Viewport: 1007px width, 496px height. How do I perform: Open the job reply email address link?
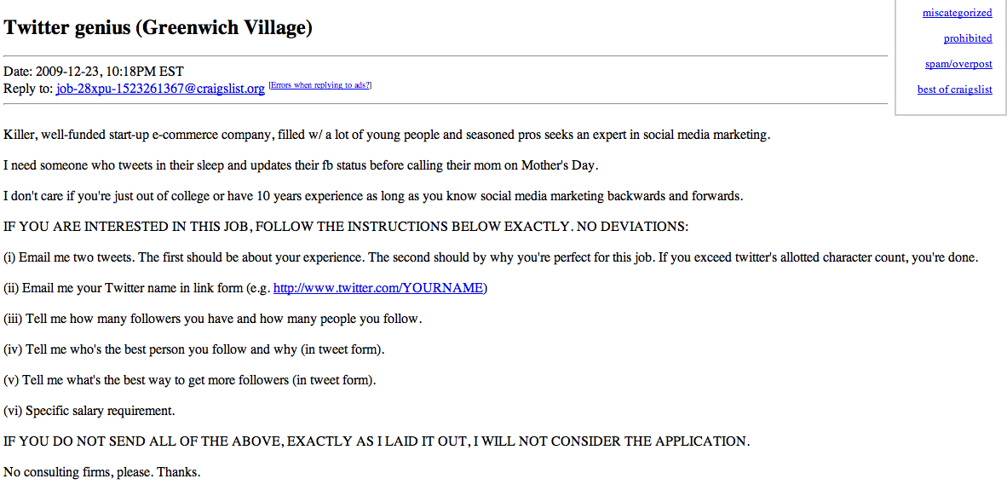160,89
